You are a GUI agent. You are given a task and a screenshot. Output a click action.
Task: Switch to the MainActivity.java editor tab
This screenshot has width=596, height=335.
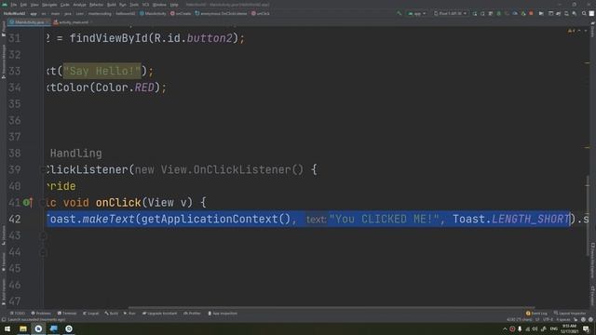point(29,22)
